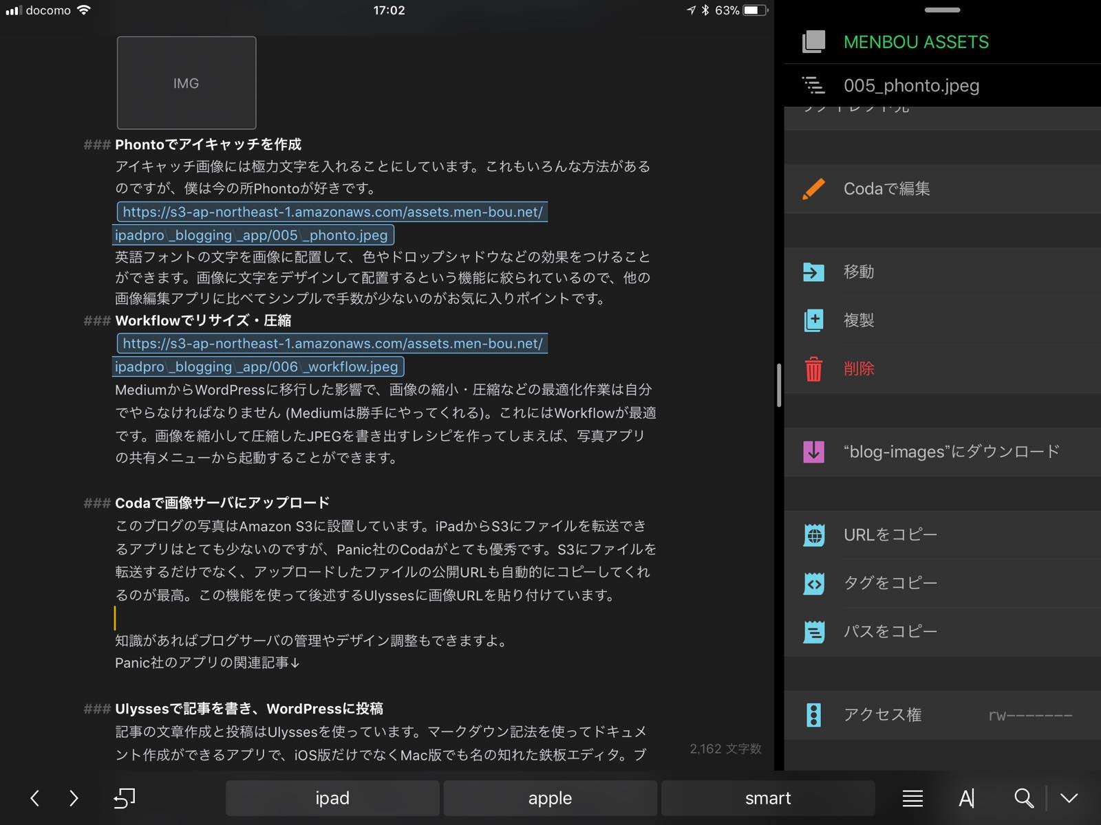Move cursor right with keyboard bar arrow

[x=74, y=798]
